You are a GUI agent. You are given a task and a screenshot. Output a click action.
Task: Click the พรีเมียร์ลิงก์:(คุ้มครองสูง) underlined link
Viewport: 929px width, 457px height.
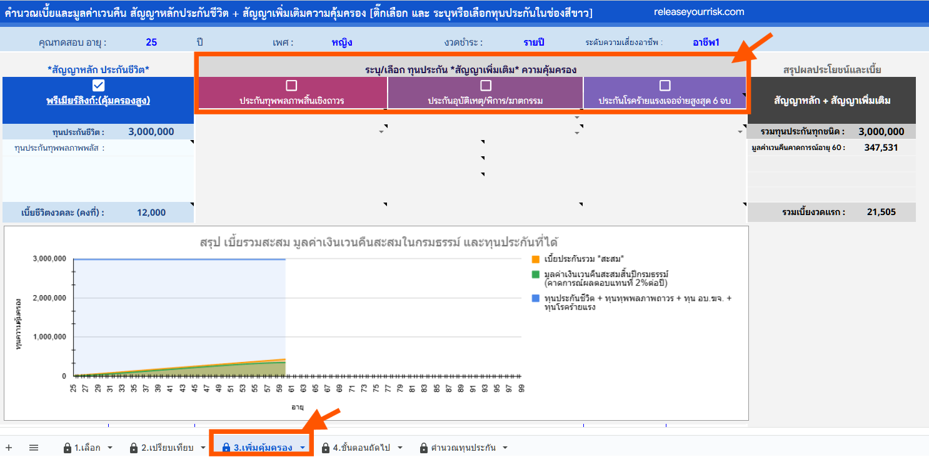(99, 101)
